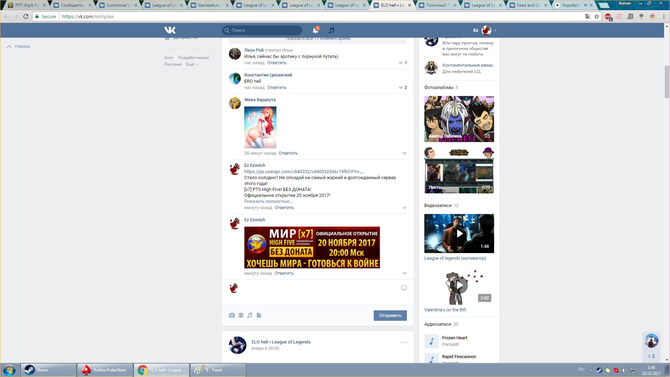The image size is (670, 377).
Task: Switch to the Summoner's tab
Action: [x=118, y=5]
